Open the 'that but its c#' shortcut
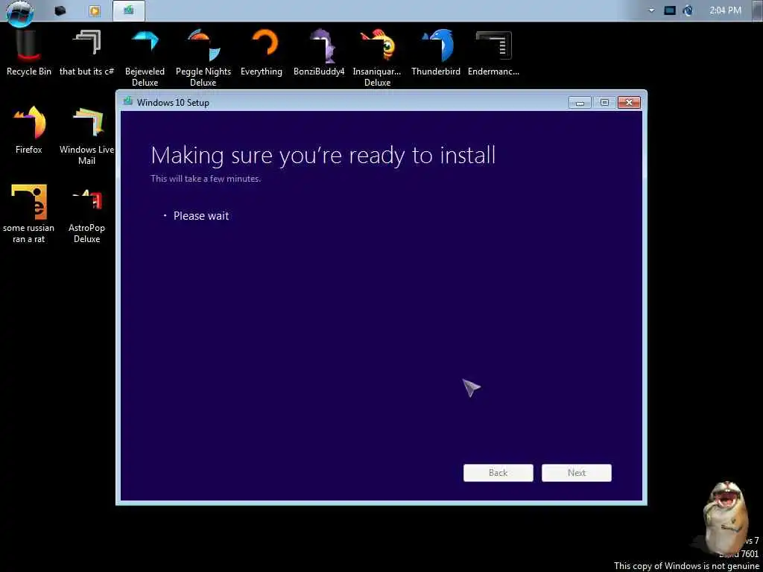The image size is (763, 572). point(86,52)
